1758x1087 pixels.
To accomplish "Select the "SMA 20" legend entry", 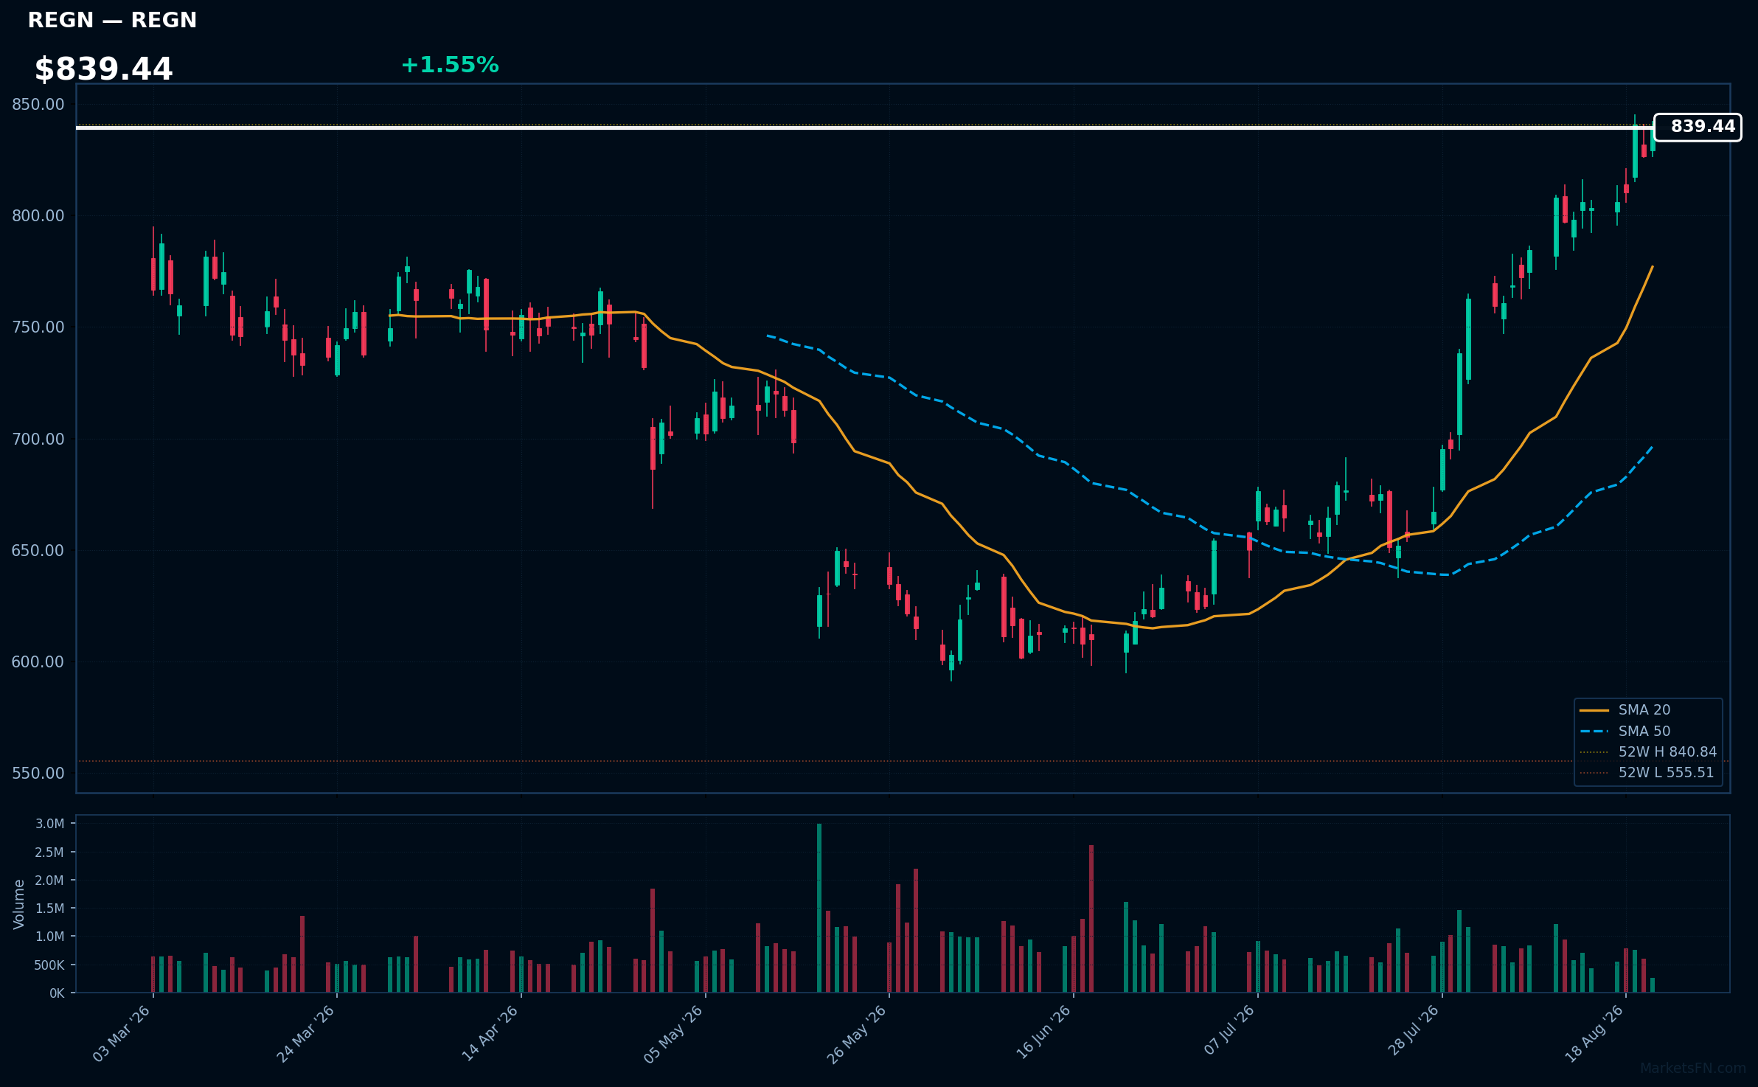I will click(x=1625, y=710).
